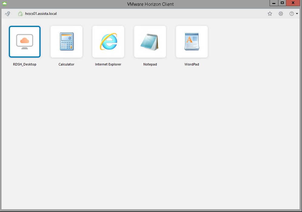
Task: Launch the Calculator application icon
Action: (66, 42)
